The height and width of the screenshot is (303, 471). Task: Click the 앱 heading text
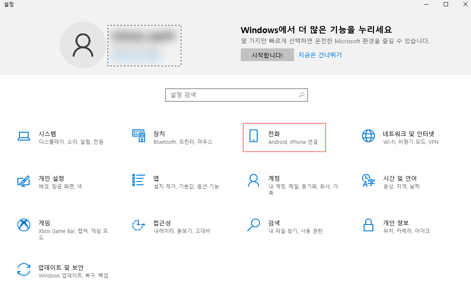tap(156, 178)
